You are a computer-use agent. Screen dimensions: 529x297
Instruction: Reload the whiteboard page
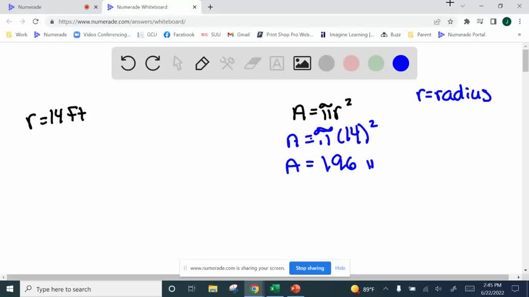[x=35, y=22]
